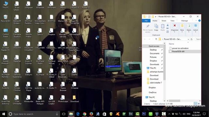This screenshot has height=117, width=209.
Task: Show hidden system tray icons chevron
Action: [x=169, y=114]
